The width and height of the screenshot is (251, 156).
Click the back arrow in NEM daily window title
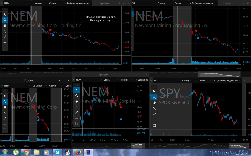137,75
